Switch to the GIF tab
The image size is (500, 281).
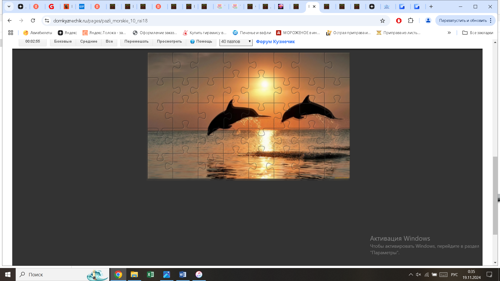pyautogui.click(x=82, y=7)
